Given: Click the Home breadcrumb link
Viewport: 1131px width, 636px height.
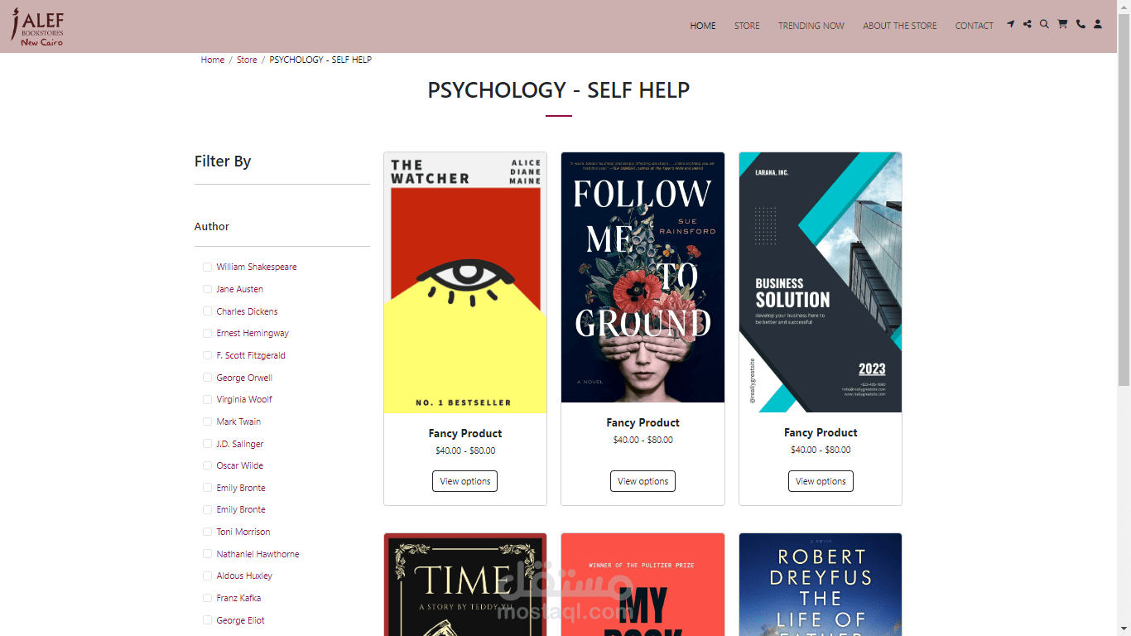Looking at the screenshot, I should point(213,60).
